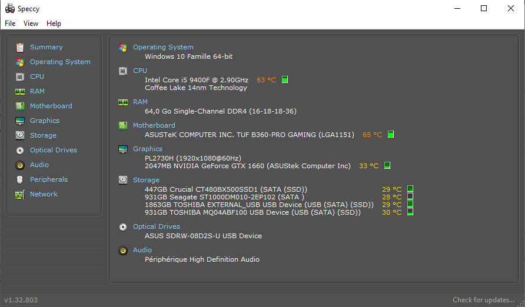
Task: Click the Graphics monitor icon in sidebar
Action: pyautogui.click(x=20, y=121)
